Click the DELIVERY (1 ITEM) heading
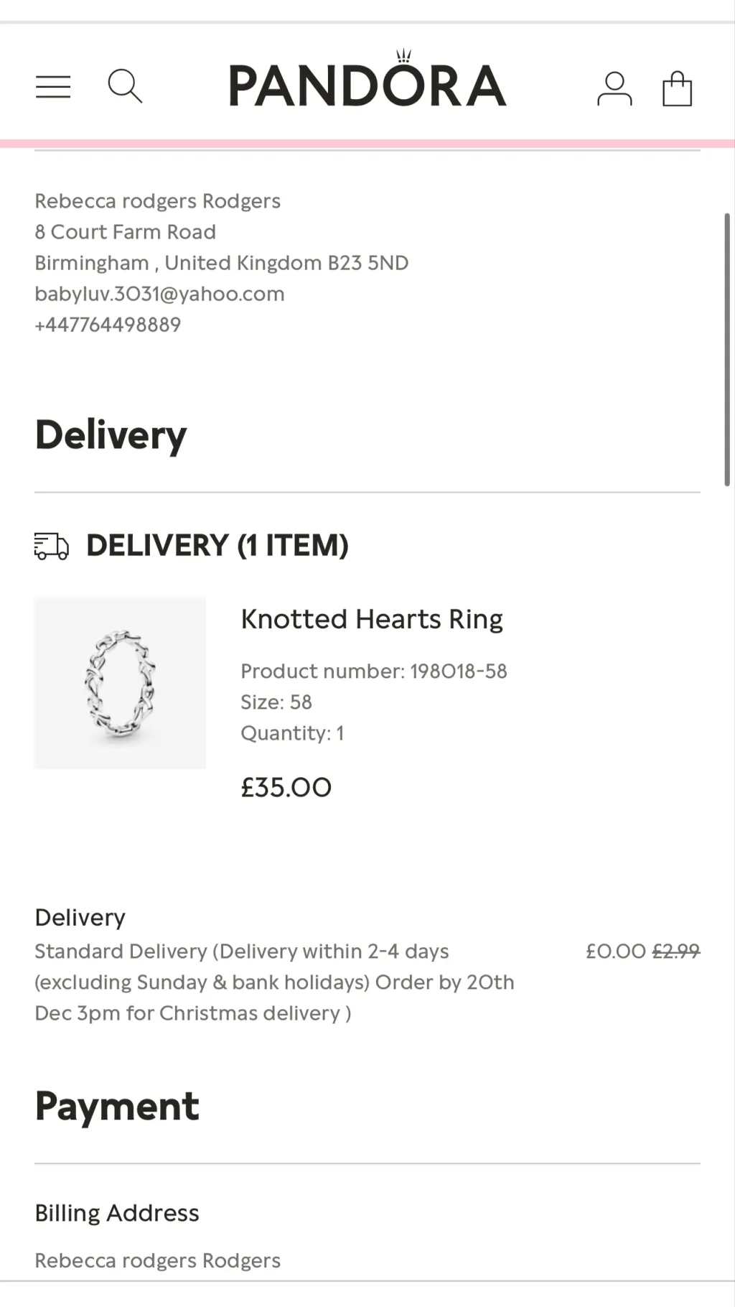 [217, 546]
